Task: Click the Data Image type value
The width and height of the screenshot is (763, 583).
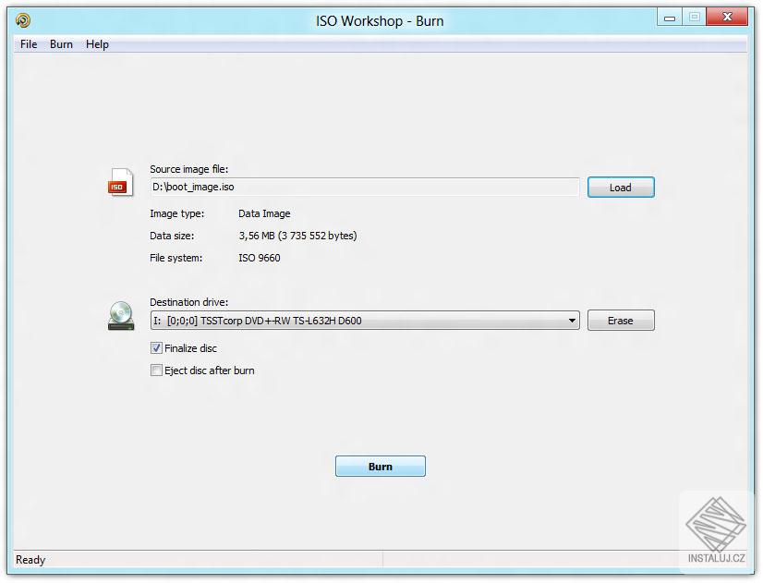Action: (264, 213)
